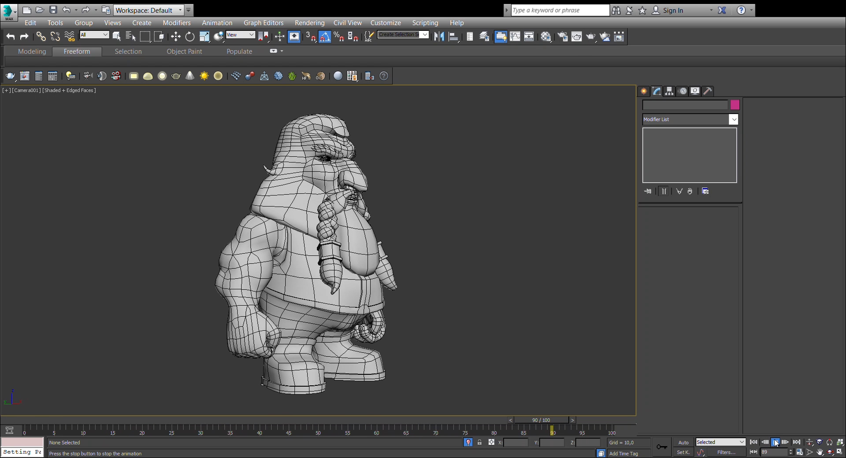Screen dimensions: 846x458
Task: Open the Material Editor icon
Action: pos(546,37)
